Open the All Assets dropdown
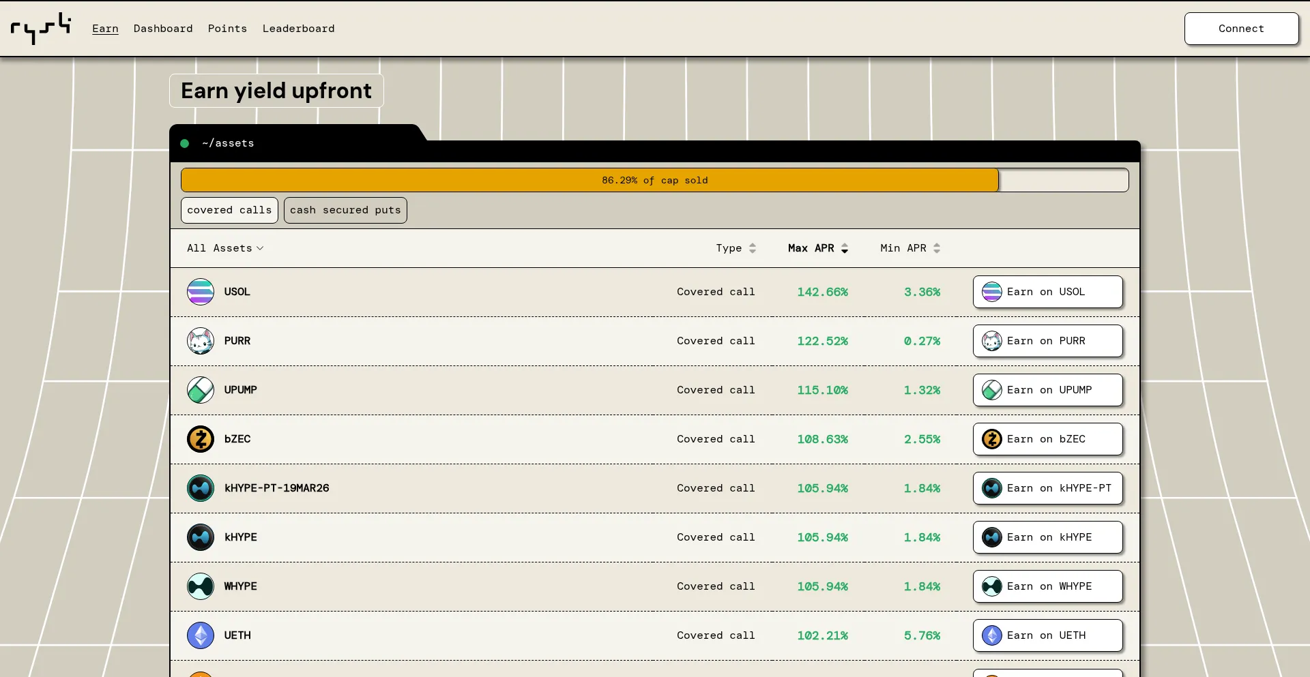 coord(225,248)
